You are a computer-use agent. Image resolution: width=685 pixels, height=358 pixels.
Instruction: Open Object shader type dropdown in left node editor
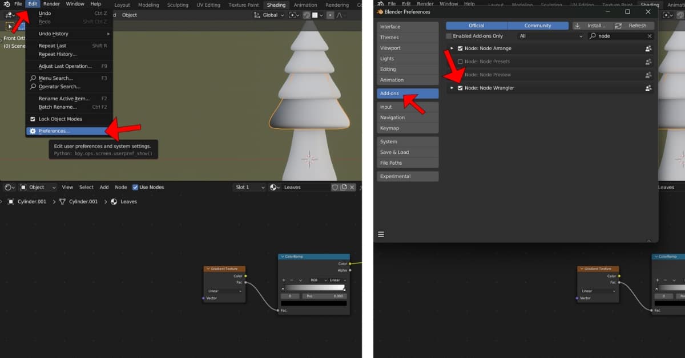pos(38,187)
